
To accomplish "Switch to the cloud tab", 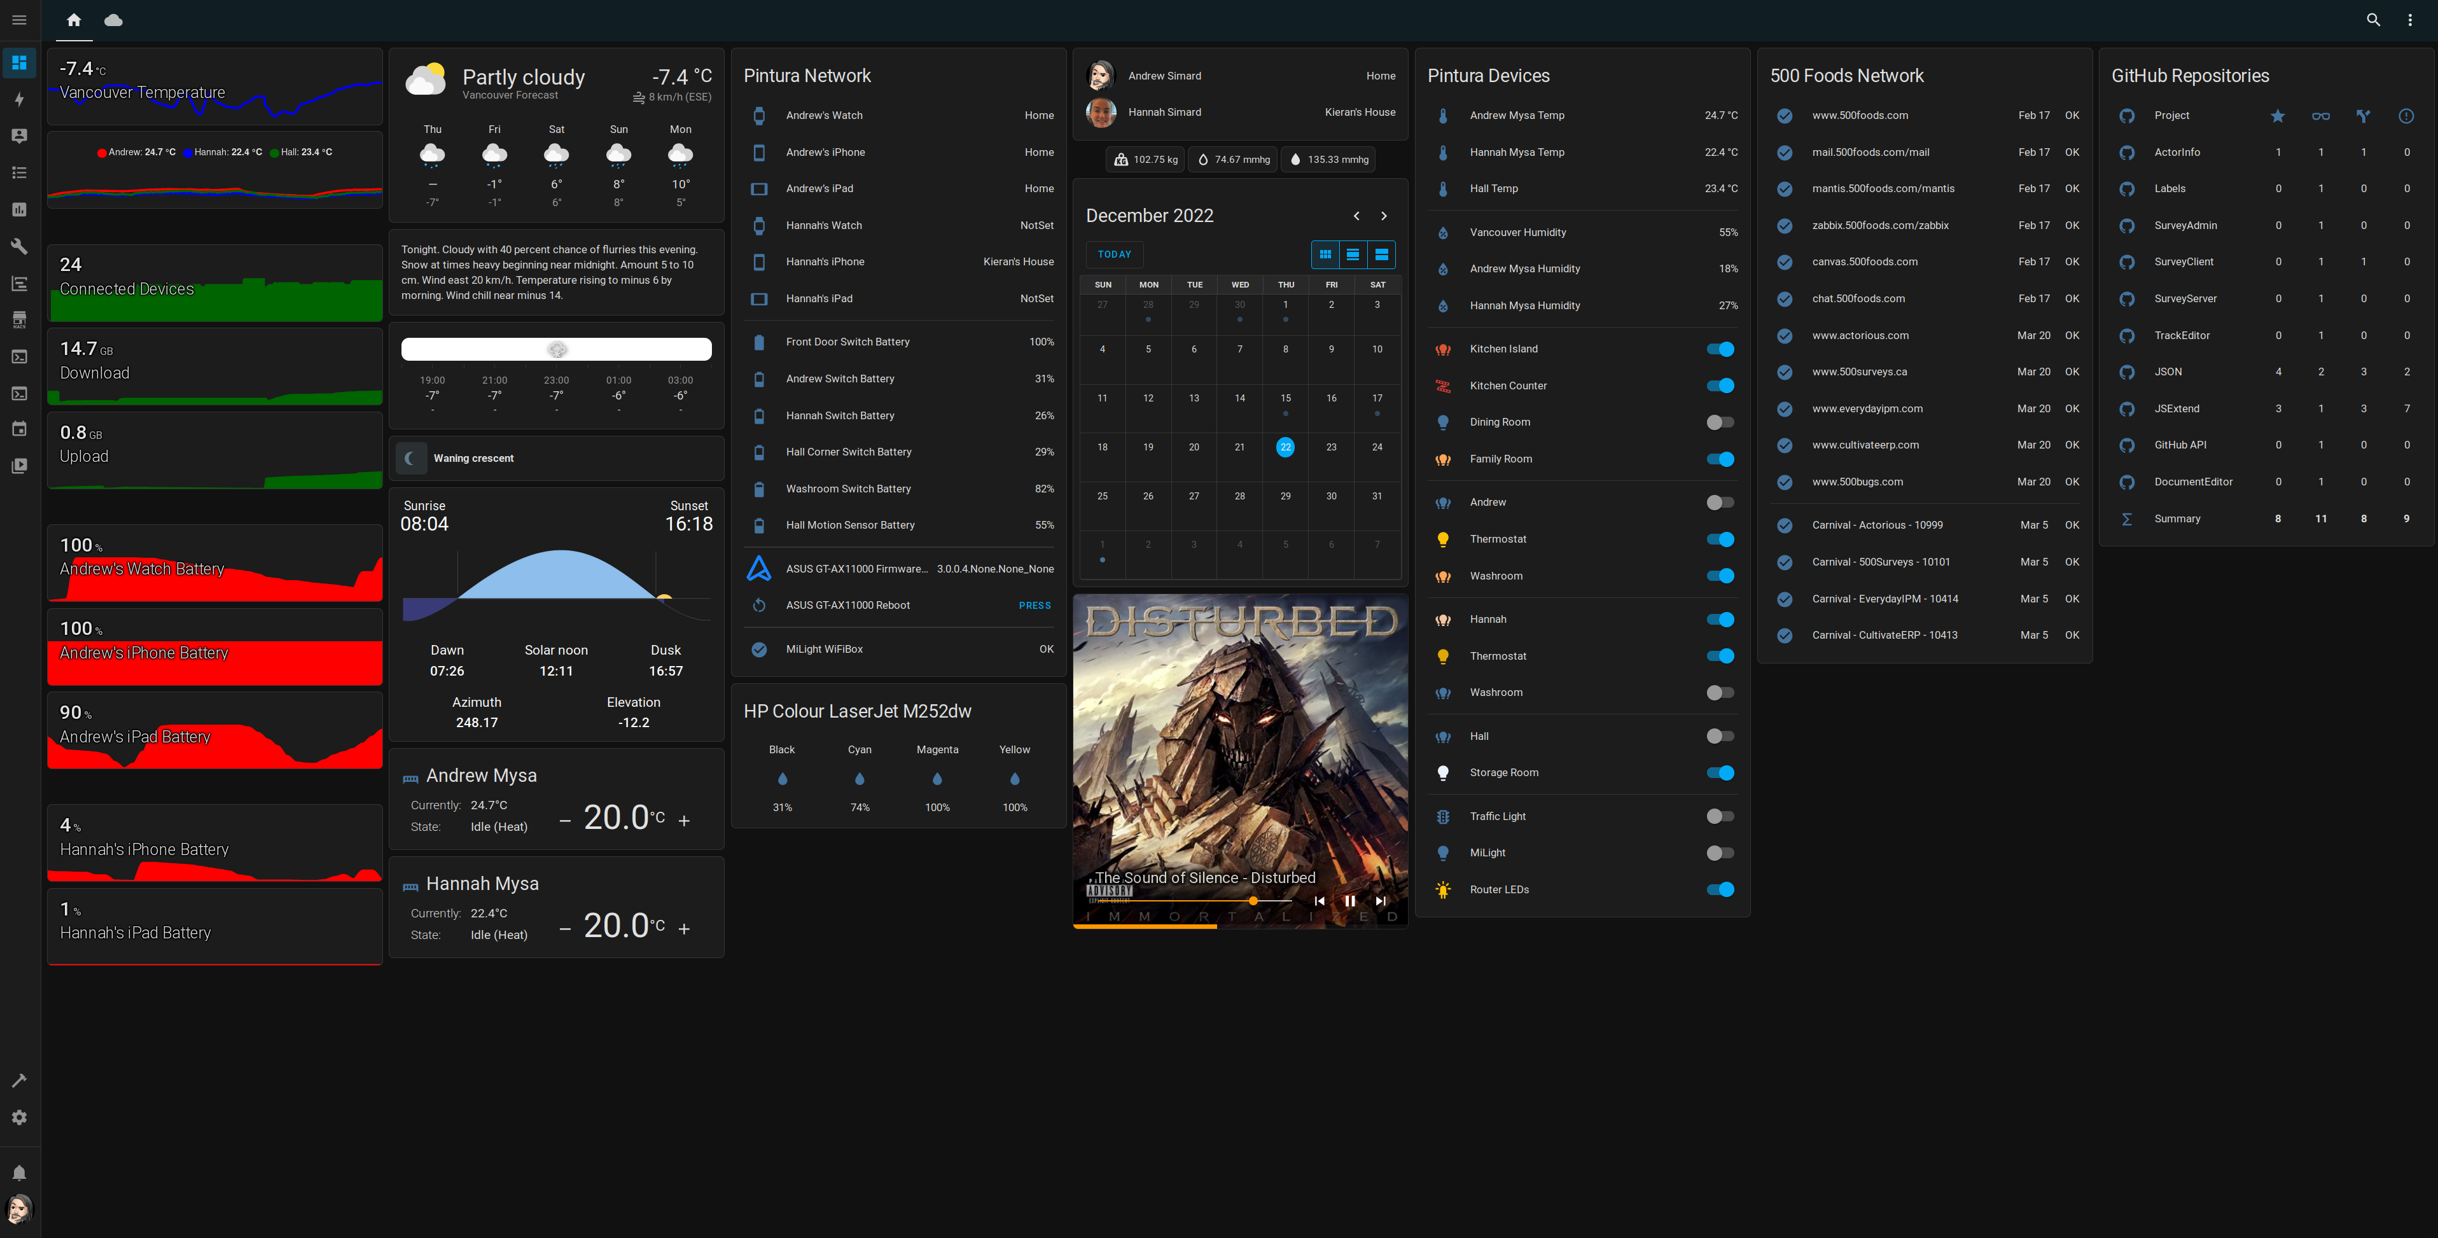I will (114, 20).
